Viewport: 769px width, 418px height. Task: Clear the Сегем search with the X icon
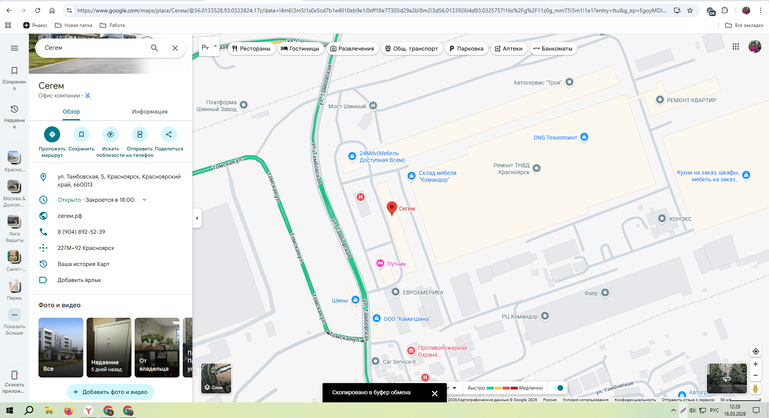(175, 48)
